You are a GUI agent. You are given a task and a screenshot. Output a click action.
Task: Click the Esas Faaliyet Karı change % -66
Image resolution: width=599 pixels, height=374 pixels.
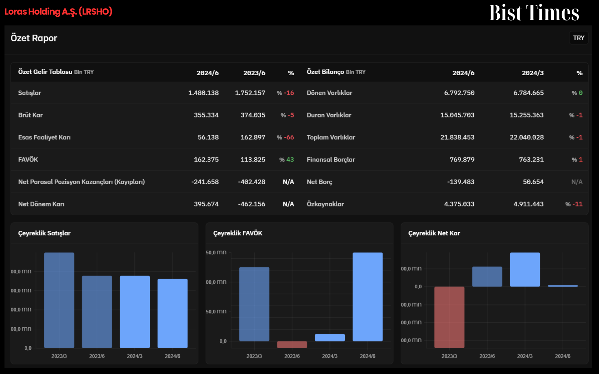[x=285, y=137]
